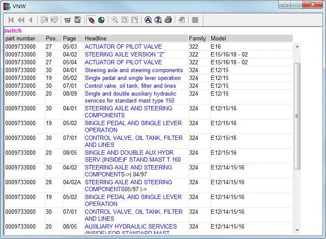The height and width of the screenshot is (239, 326).
Task: Click the green pie chart icon
Action: tap(101, 20)
